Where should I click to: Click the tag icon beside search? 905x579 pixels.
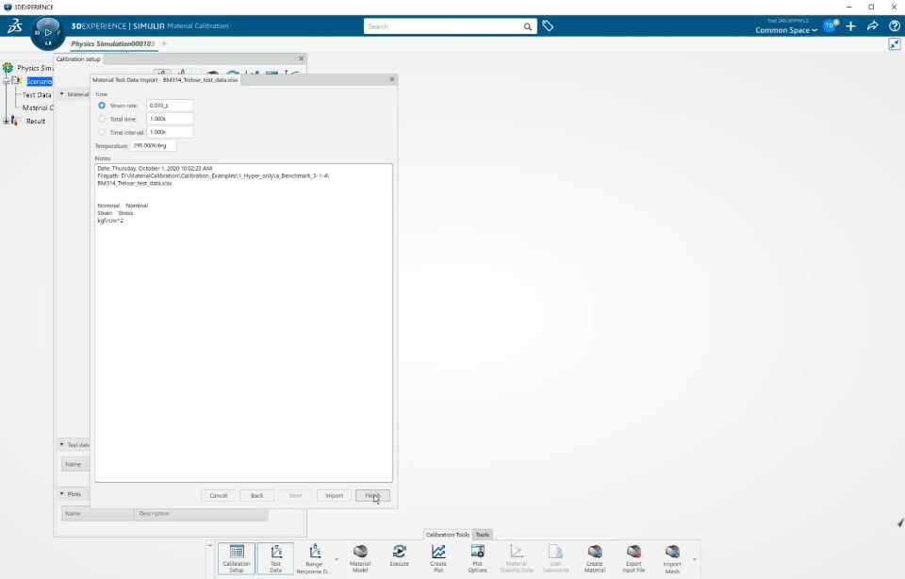(x=548, y=26)
